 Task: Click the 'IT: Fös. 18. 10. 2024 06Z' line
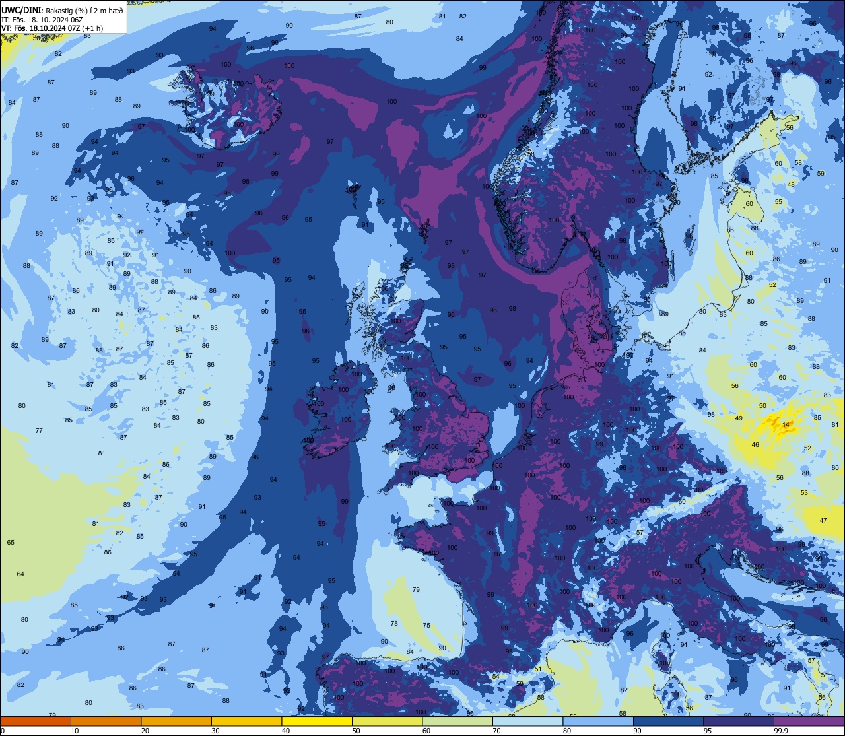coord(42,20)
